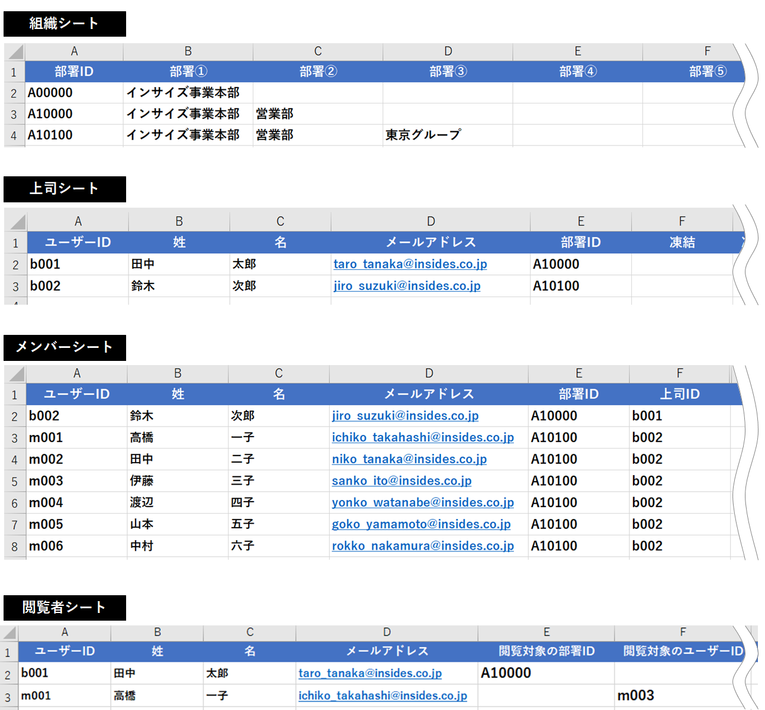Select the 中村 cell in メンバーシート
The width and height of the screenshot is (765, 710).
[178, 546]
